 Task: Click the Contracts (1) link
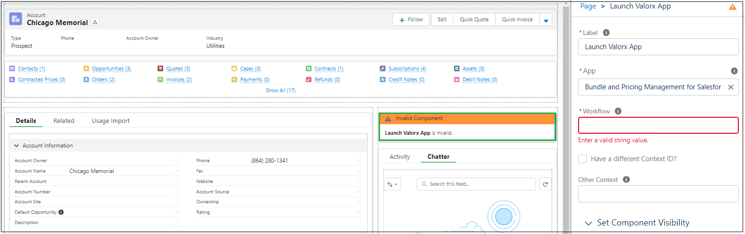click(x=329, y=69)
